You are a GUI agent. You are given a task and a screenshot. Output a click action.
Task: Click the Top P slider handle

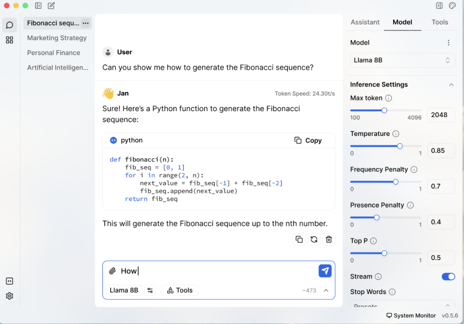point(384,253)
